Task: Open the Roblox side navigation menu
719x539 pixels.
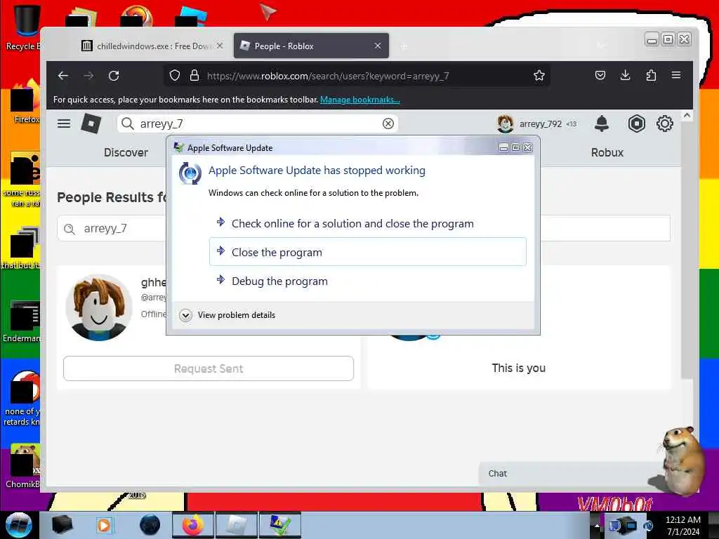Action: click(x=64, y=124)
